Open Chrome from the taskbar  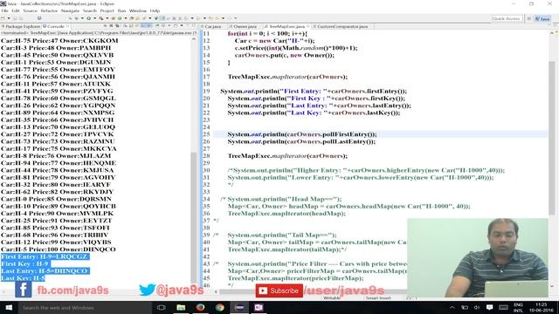pos(219,308)
